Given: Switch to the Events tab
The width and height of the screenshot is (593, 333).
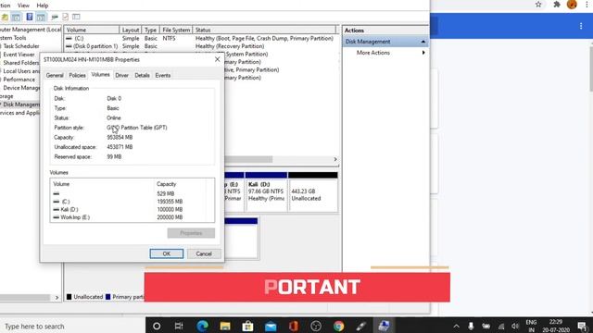Looking at the screenshot, I should pos(163,75).
